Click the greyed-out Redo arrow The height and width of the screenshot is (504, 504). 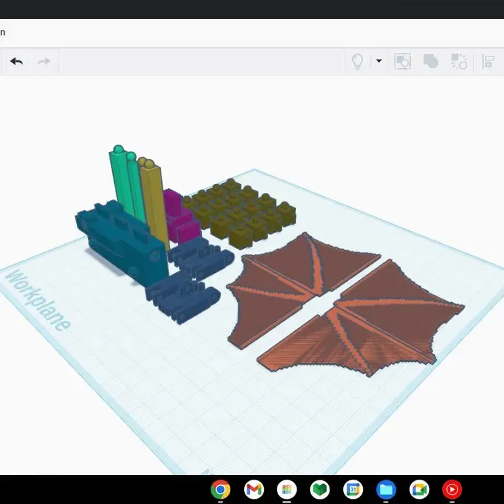(44, 61)
